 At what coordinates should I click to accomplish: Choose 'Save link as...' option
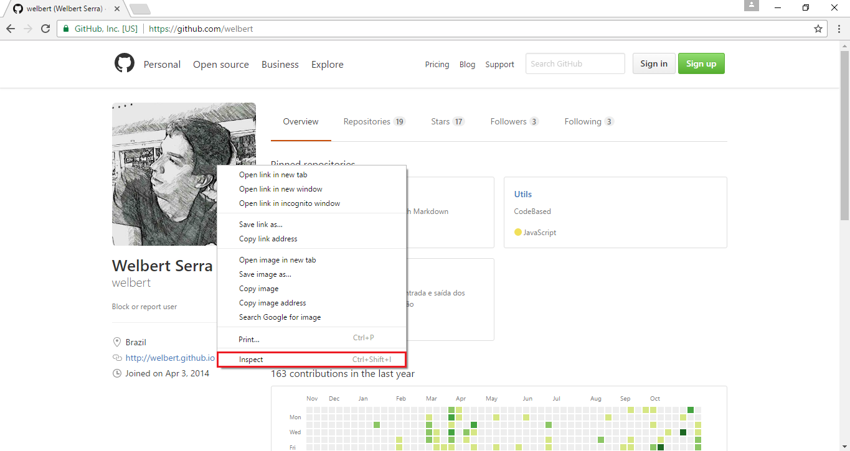(x=311, y=225)
